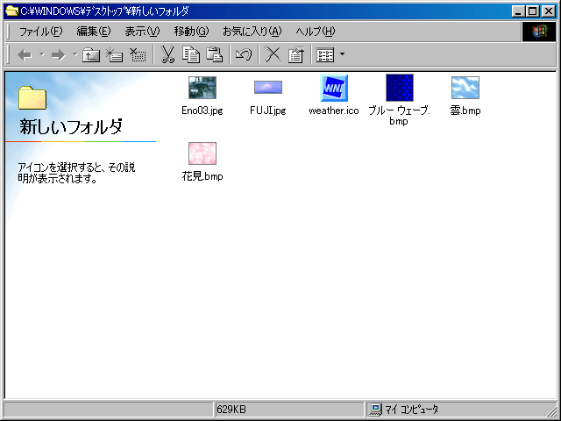
Task: Go forward with the Forward arrow
Action: click(x=59, y=55)
